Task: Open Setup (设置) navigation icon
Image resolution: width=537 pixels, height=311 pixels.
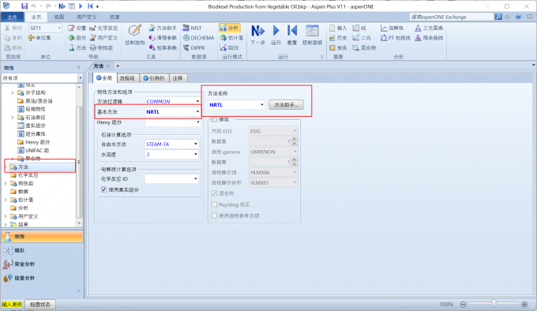Action: 77,28
